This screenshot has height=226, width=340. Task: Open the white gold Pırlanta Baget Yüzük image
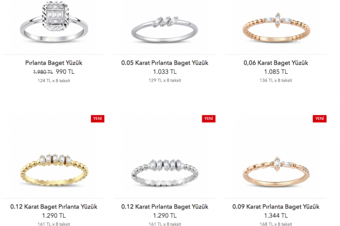[54, 22]
